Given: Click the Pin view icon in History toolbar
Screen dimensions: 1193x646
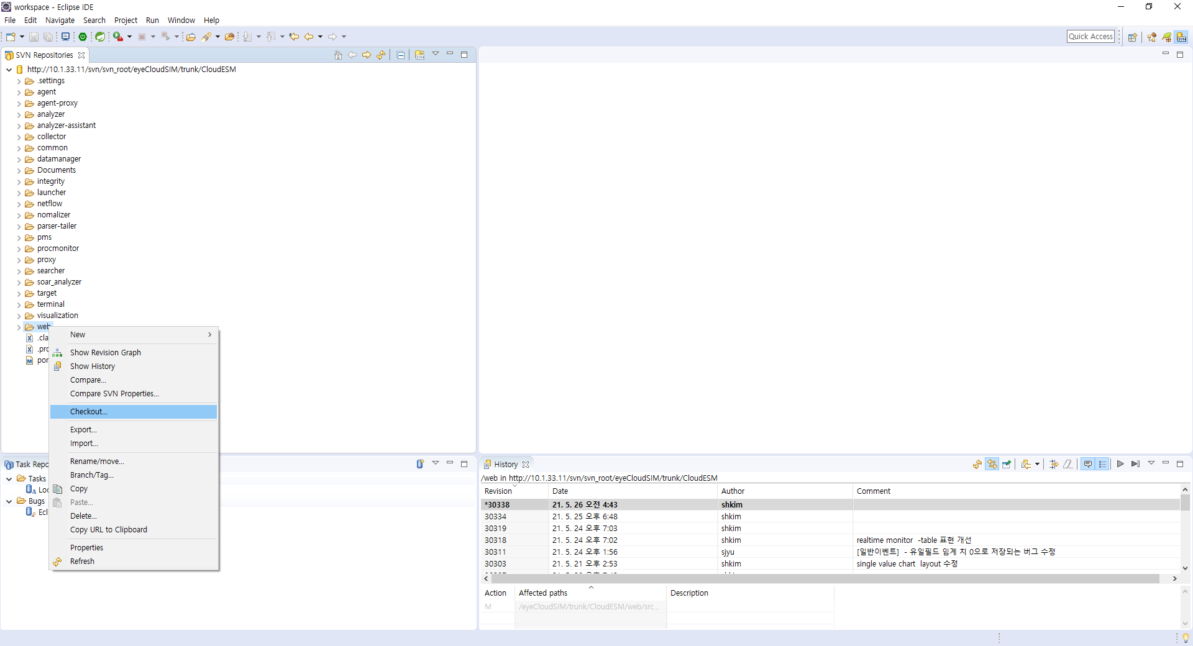Looking at the screenshot, I should coord(1007,464).
